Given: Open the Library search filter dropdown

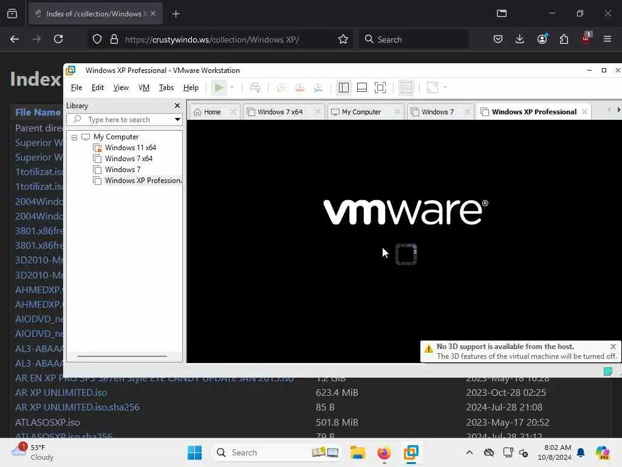Looking at the screenshot, I should [x=177, y=120].
